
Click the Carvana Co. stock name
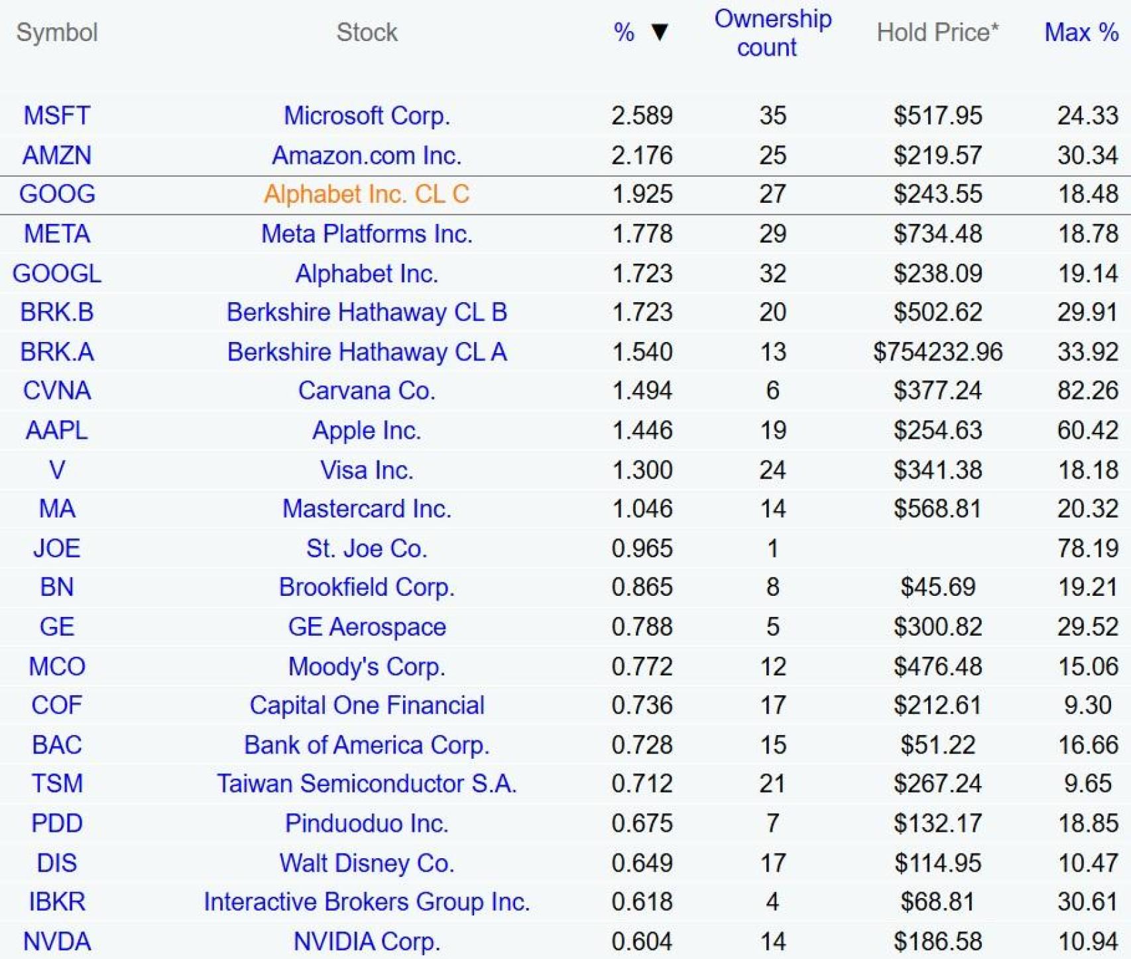[367, 391]
